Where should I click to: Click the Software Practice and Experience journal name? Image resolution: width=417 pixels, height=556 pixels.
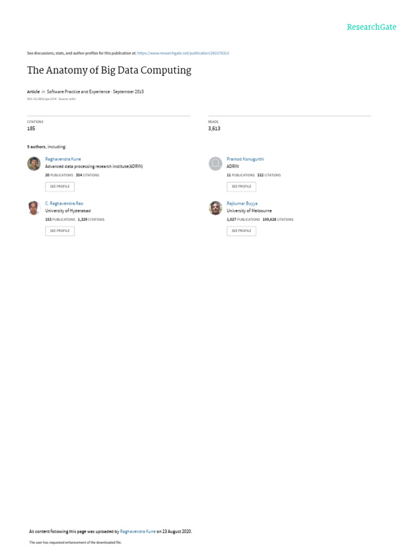point(78,91)
